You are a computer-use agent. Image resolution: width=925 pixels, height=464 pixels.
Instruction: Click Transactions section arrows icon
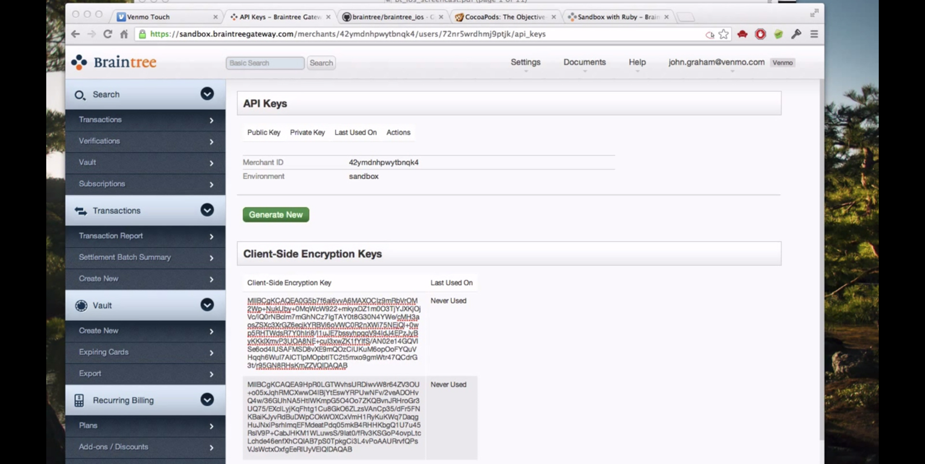[80, 211]
